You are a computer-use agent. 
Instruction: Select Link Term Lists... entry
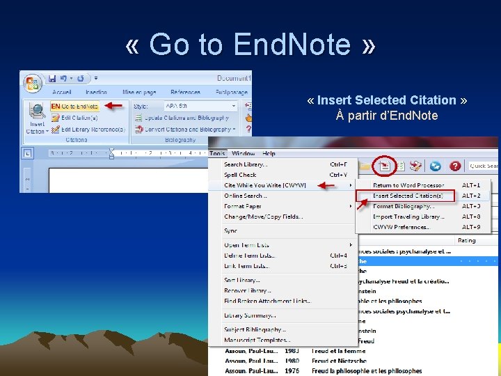[283, 266]
